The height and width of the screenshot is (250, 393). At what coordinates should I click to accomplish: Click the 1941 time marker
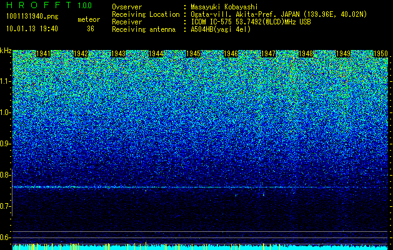(x=43, y=54)
